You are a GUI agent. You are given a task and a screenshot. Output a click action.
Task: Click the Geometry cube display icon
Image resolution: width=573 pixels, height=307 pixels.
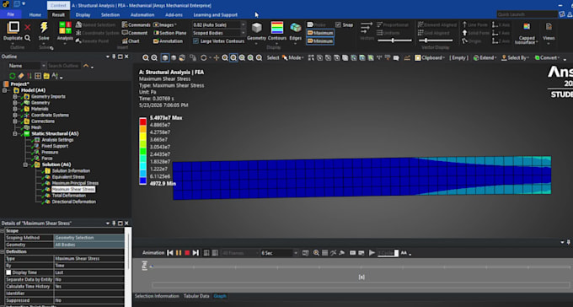(256, 28)
